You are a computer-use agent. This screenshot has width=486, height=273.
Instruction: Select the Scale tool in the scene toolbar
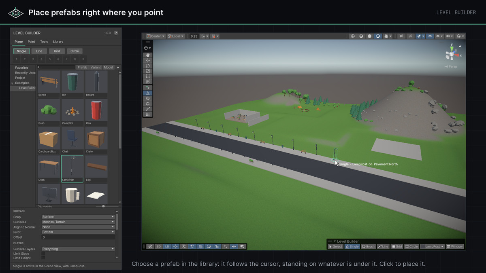click(x=148, y=71)
